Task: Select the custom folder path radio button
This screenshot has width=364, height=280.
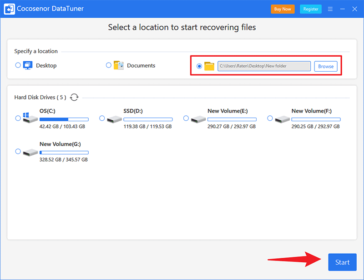Action: pyautogui.click(x=199, y=66)
